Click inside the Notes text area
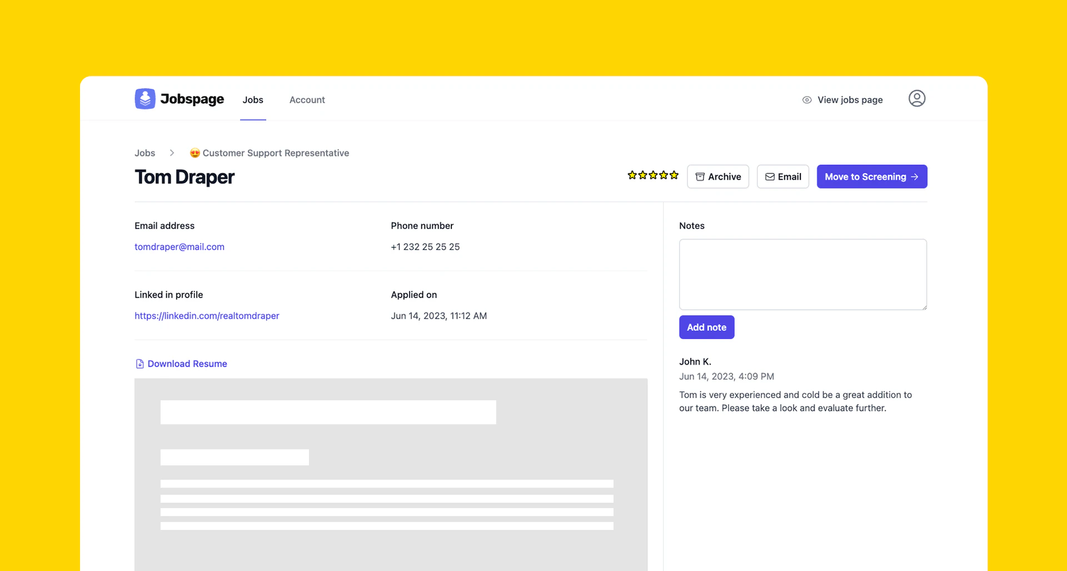The height and width of the screenshot is (571, 1067). [802, 274]
